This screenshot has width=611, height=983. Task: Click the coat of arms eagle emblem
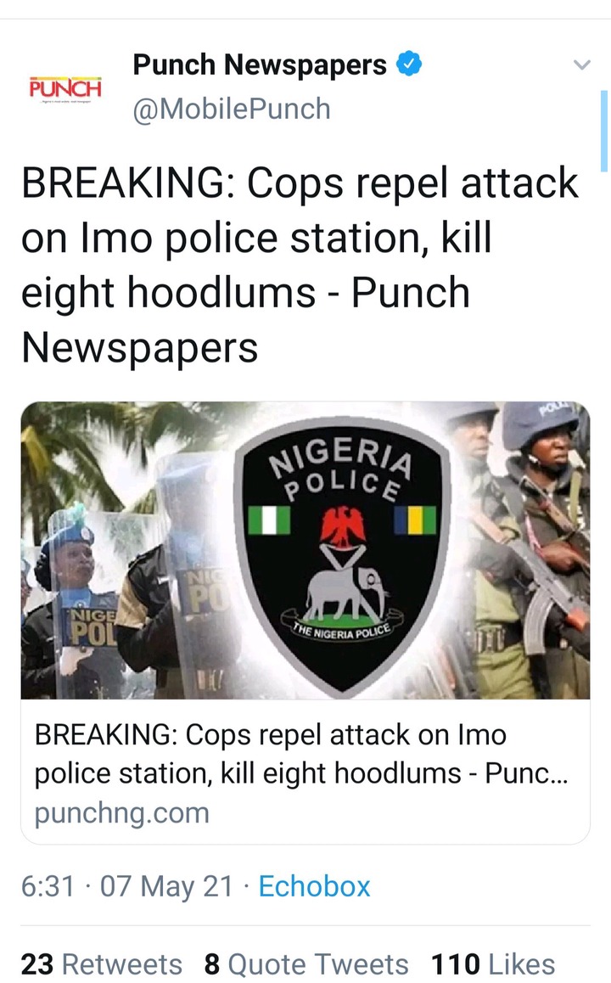[343, 525]
